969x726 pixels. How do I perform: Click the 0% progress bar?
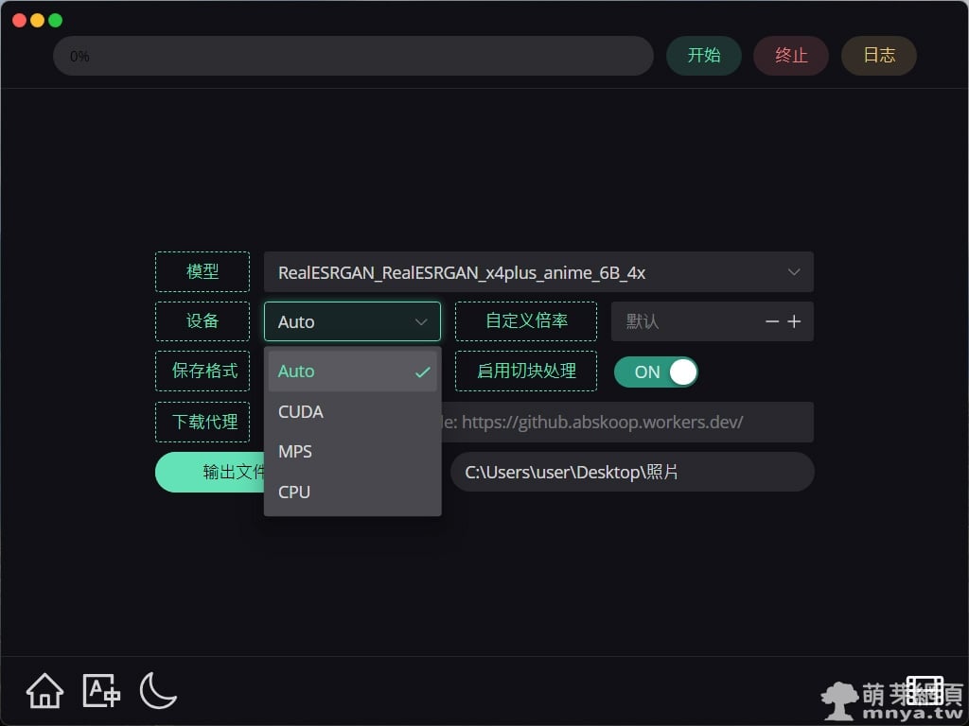353,56
